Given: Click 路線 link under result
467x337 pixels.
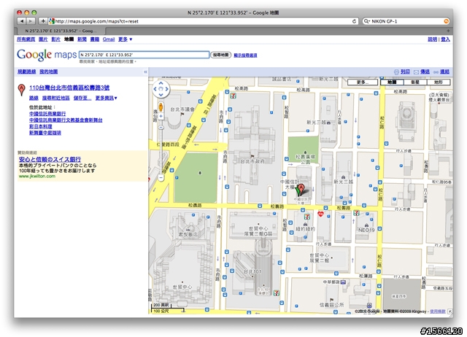Looking at the screenshot, I should point(34,98).
